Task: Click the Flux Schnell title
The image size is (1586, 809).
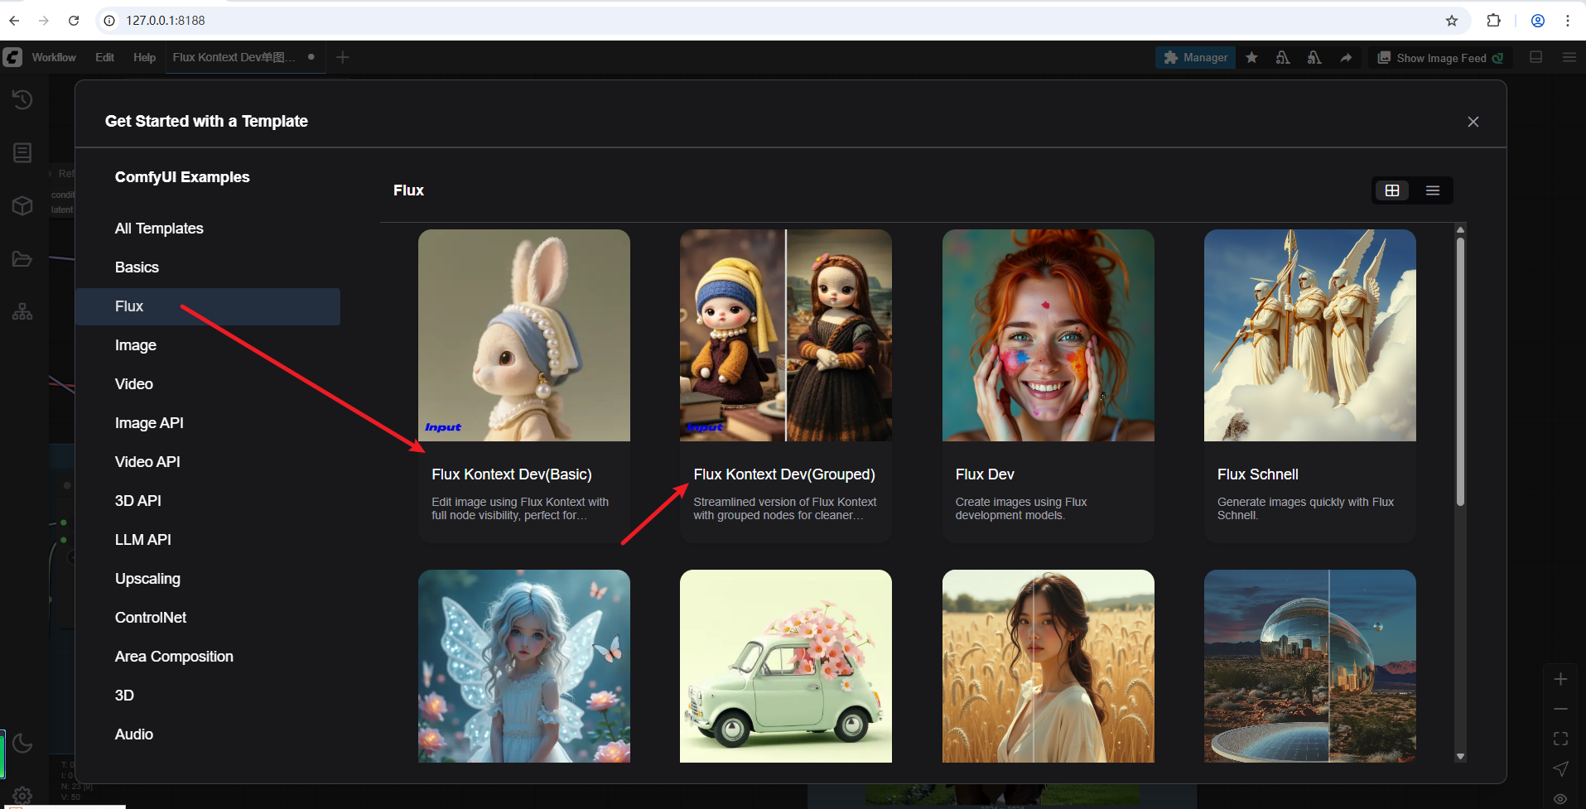Action: pos(1258,474)
